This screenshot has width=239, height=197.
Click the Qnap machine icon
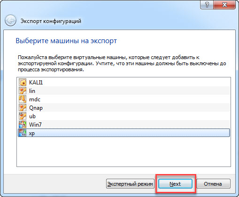click(23, 107)
